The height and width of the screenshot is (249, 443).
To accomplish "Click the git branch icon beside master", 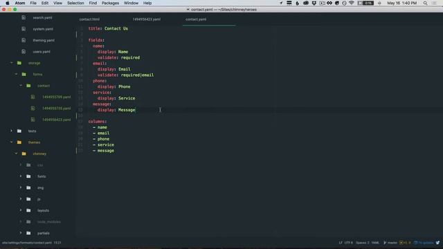I will [385, 243].
